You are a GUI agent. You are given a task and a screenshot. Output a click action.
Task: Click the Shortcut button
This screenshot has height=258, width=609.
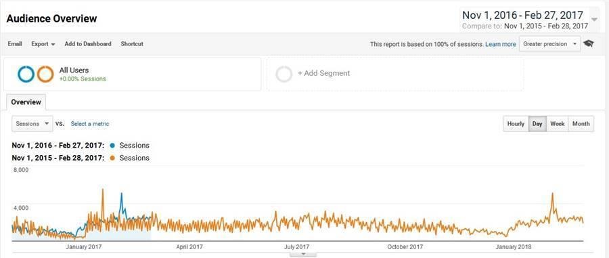[132, 44]
